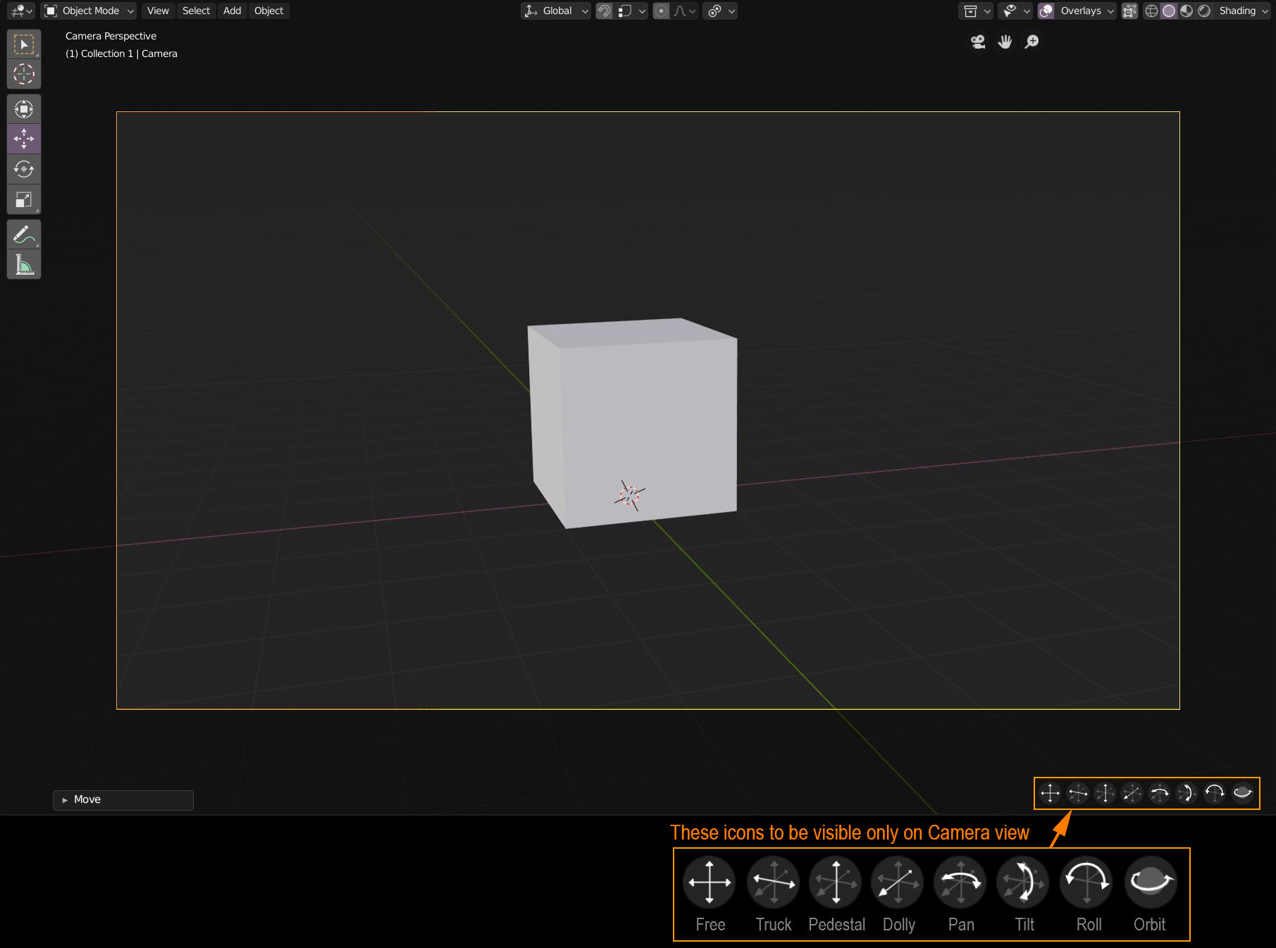
Task: Pick the Rotate tool in the toolbar
Action: [x=24, y=169]
